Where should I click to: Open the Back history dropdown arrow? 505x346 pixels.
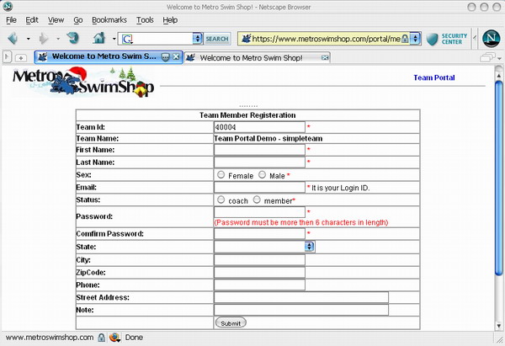[29, 39]
